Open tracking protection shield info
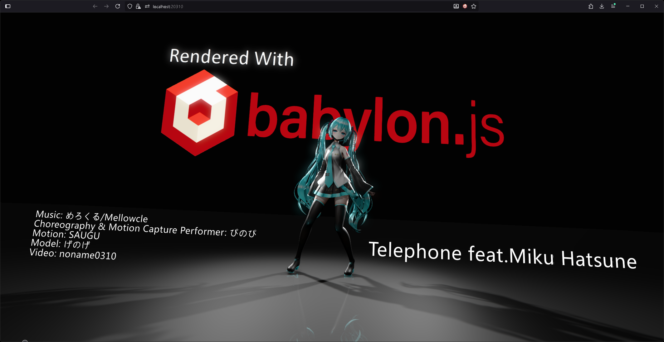This screenshot has height=342, width=664. click(x=130, y=6)
